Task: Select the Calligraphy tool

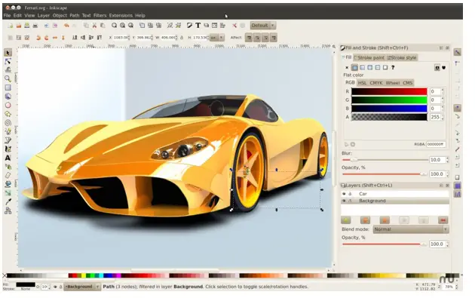Action: coord(8,149)
